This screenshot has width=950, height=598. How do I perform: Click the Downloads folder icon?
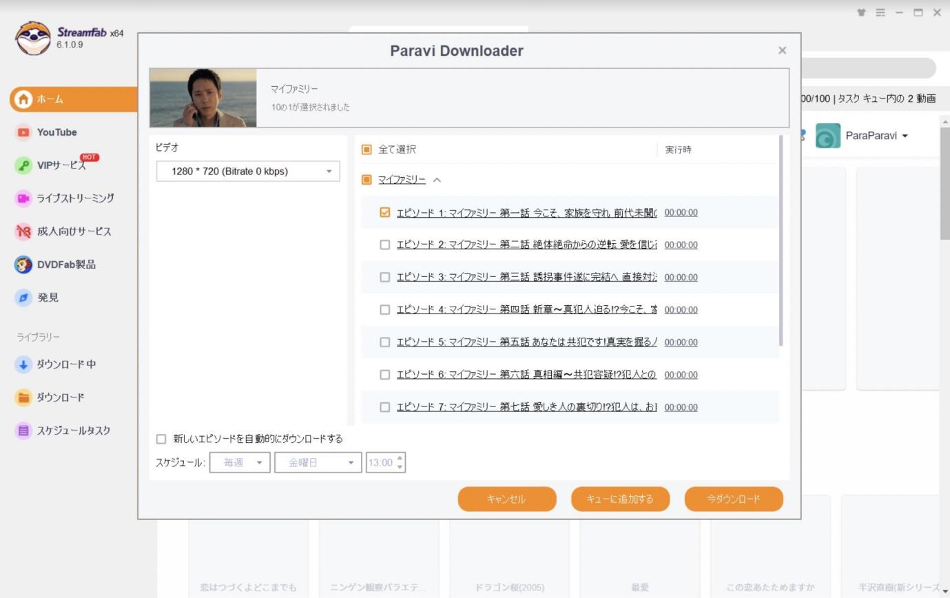pos(23,398)
